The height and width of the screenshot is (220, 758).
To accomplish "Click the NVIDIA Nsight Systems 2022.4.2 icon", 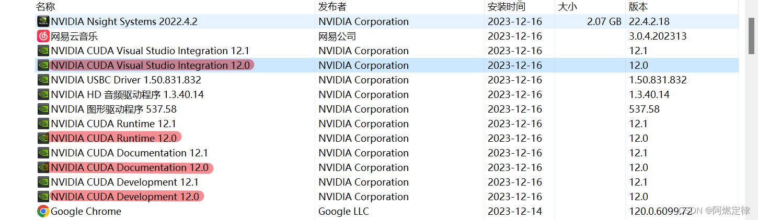I will 43,21.
